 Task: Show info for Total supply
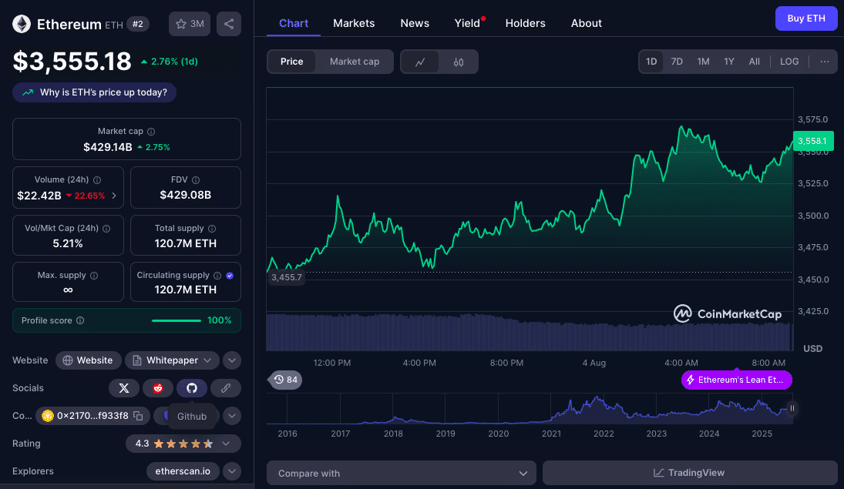tap(212, 229)
